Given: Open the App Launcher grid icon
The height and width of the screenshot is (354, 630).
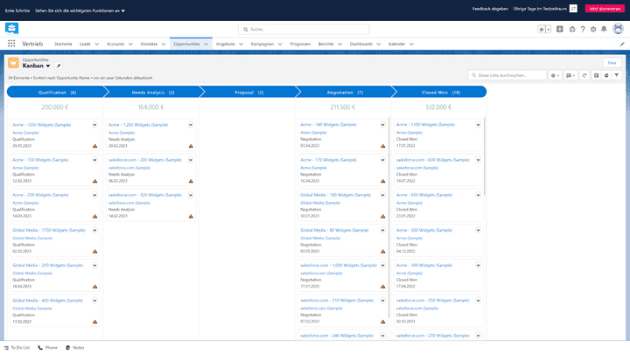Looking at the screenshot, I should pyautogui.click(x=11, y=44).
